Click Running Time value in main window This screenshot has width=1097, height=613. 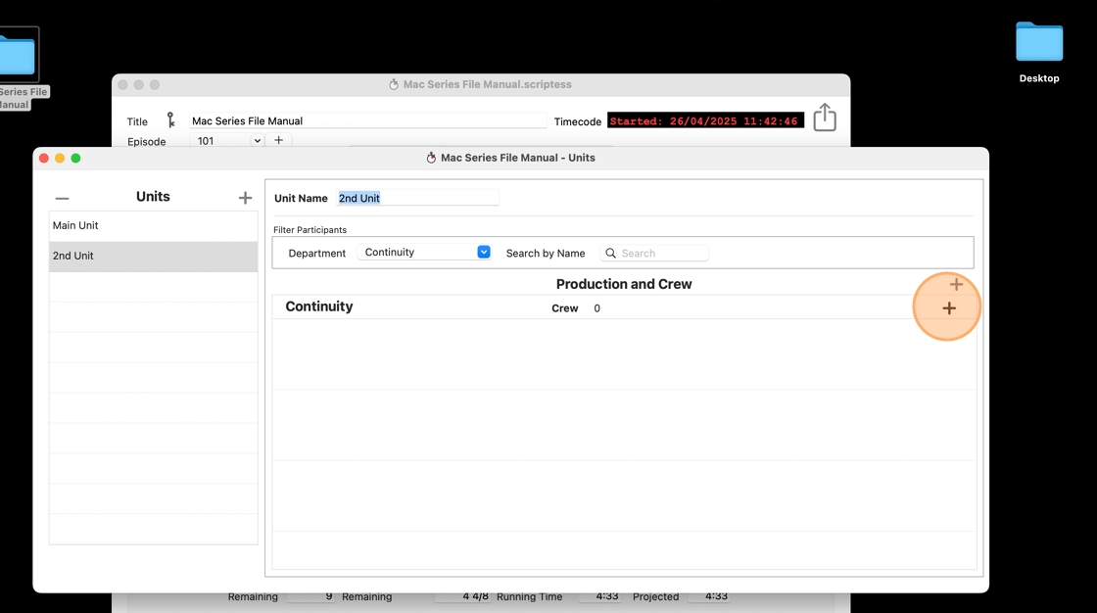click(598, 596)
